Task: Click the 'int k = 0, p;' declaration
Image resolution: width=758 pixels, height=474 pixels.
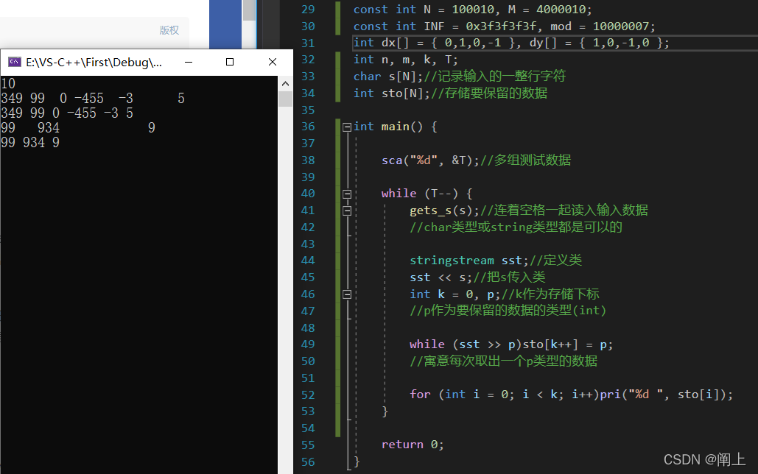Action: 455,294
